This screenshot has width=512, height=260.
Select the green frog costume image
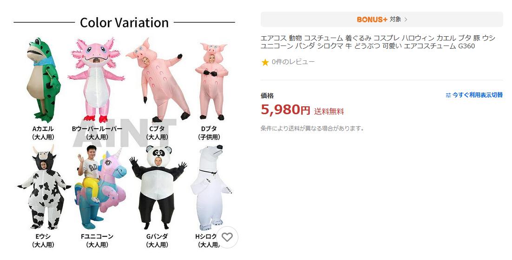pos(43,80)
